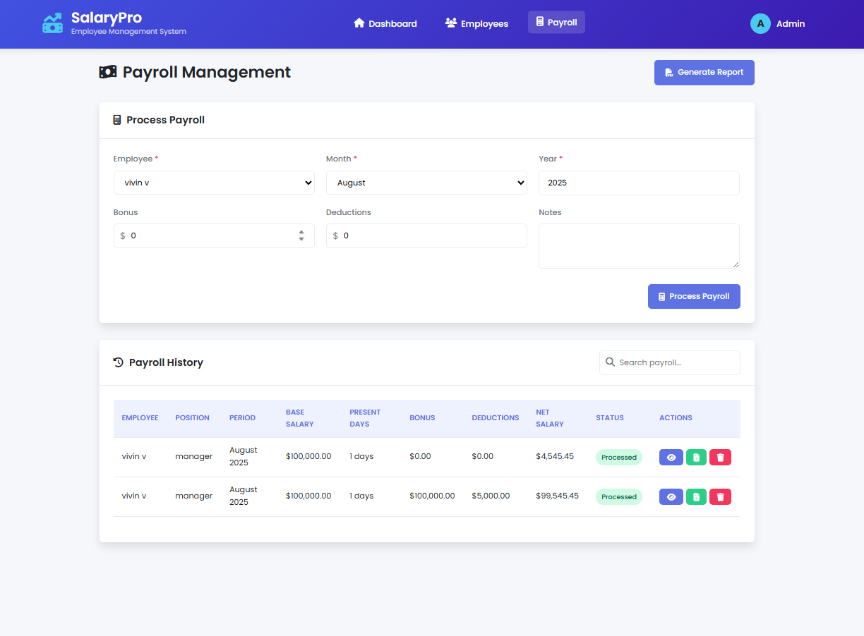Focus the Notes text area
The width and height of the screenshot is (864, 636).
click(639, 246)
